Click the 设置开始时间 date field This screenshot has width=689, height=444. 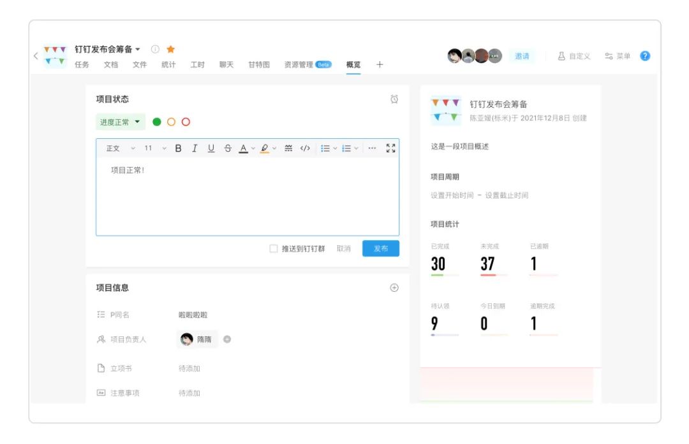tap(452, 196)
